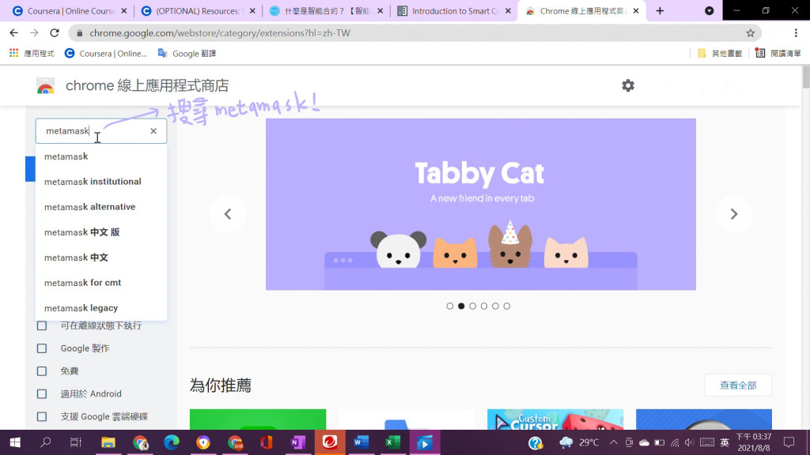Close the Chrome 線上應用程式商店 tab

tap(636, 11)
